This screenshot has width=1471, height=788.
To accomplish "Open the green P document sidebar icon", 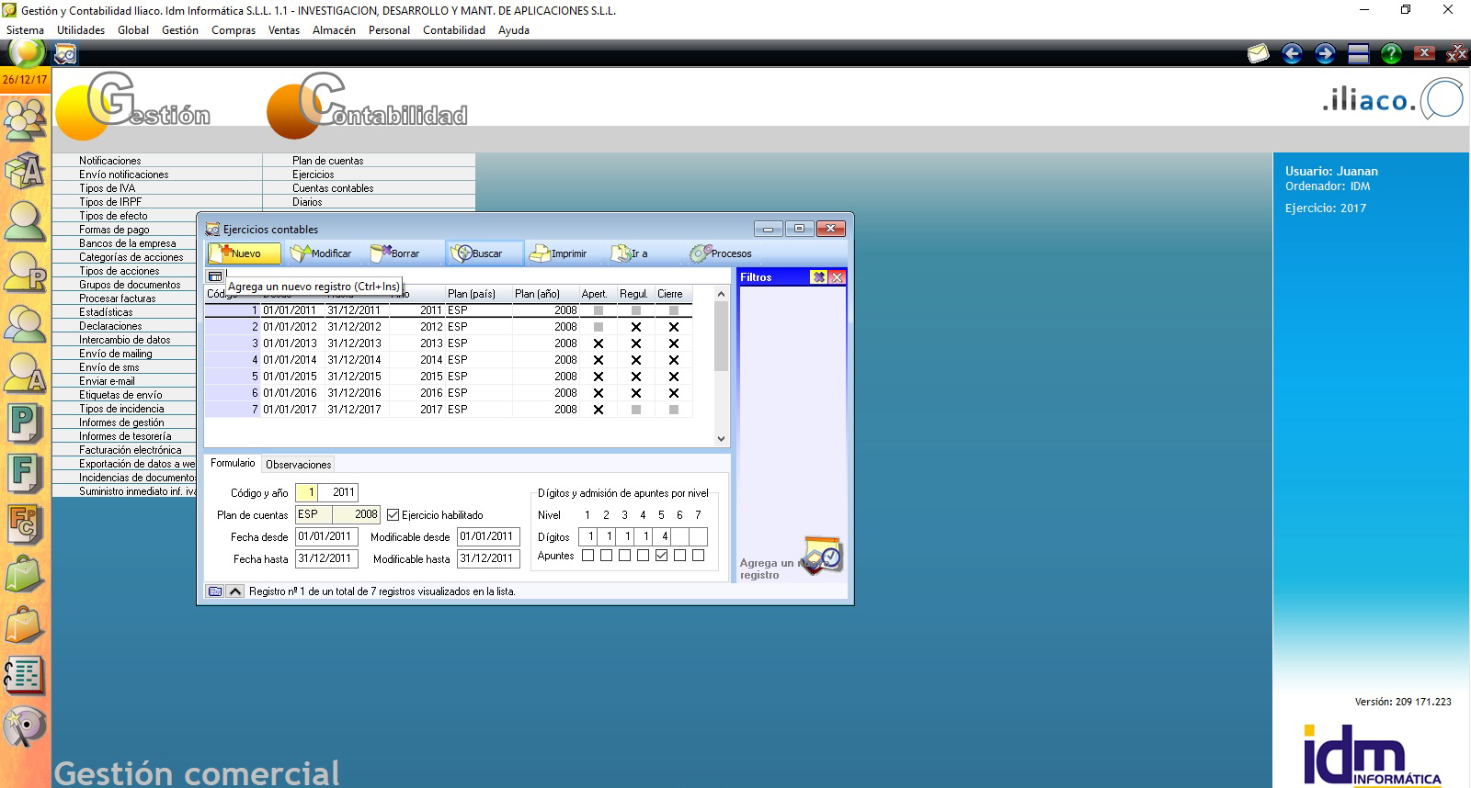I will click(x=25, y=423).
